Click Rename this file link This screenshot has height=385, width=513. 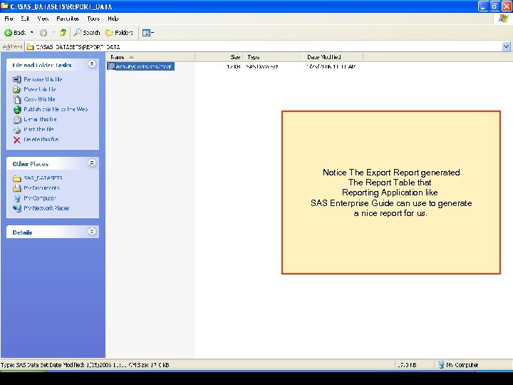point(43,79)
